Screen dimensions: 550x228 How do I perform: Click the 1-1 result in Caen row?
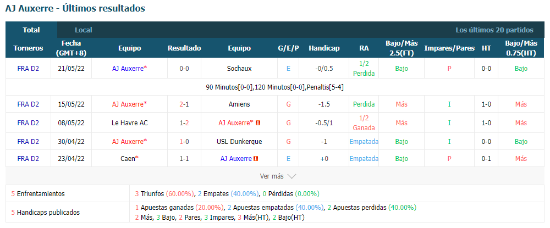184,159
